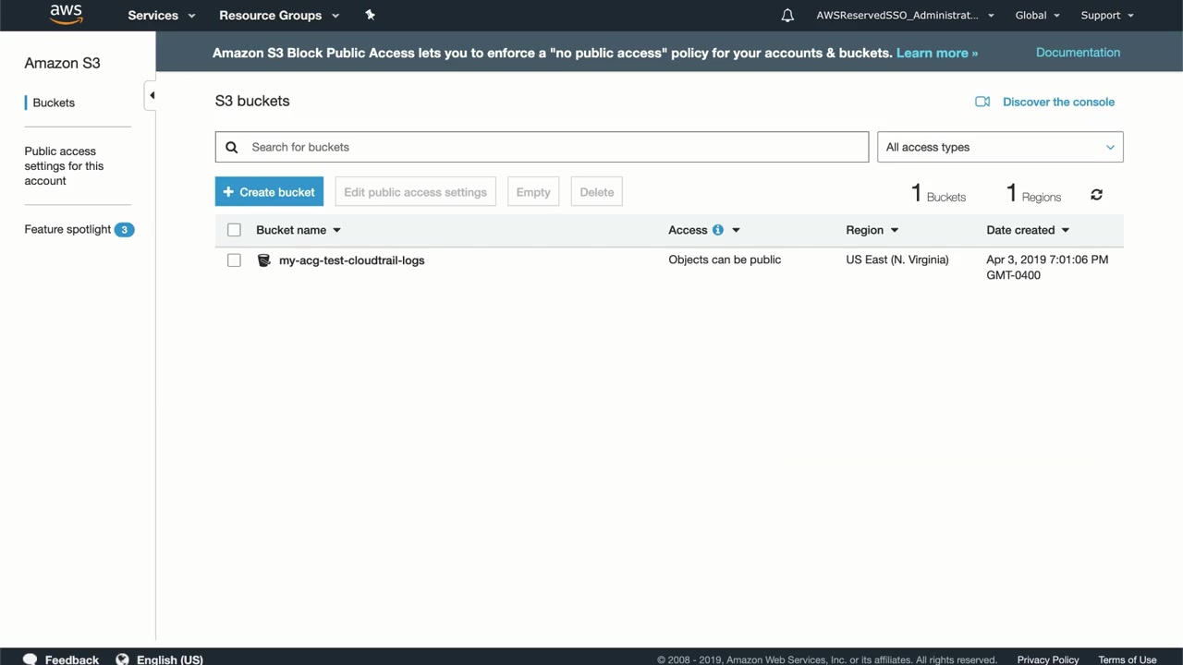
Task: Open Public access settings for this account
Action: point(64,166)
